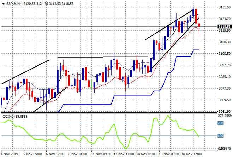Click the 14 Nov 01:00 time label
233x158 pixels.
click(x=147, y=154)
